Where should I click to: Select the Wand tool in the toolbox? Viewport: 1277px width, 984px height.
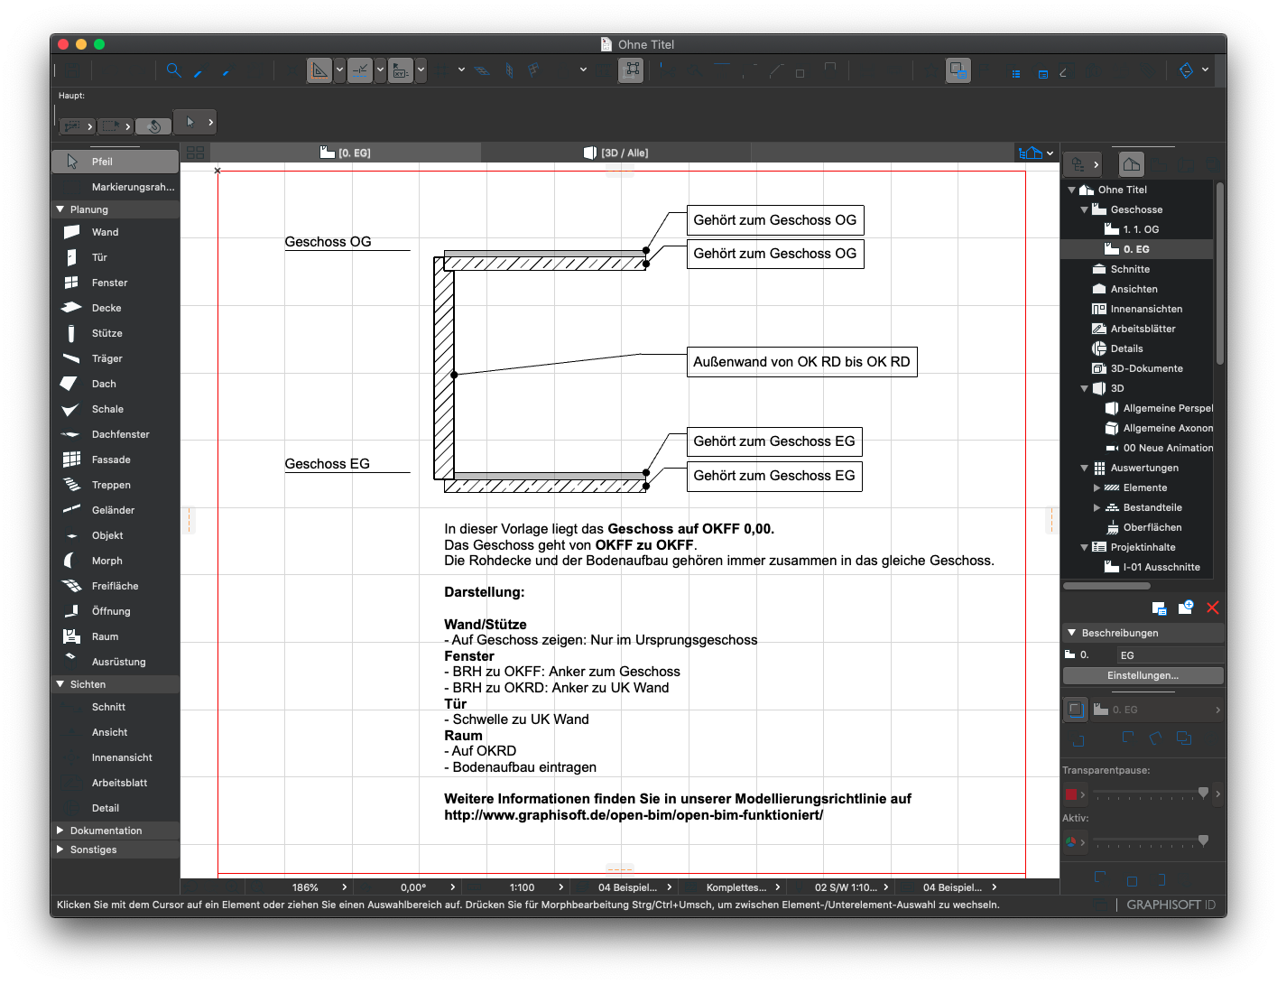pyautogui.click(x=104, y=232)
